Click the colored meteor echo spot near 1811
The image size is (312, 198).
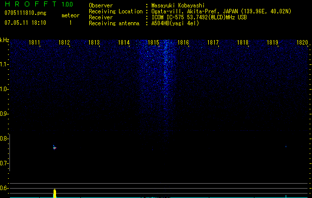pyautogui.click(x=55, y=148)
